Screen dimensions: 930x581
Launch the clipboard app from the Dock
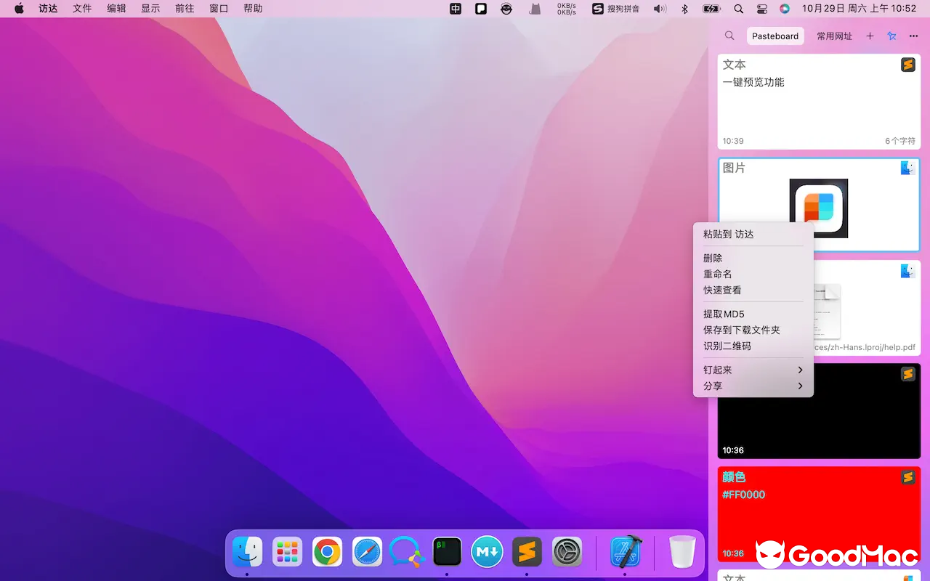coord(527,552)
